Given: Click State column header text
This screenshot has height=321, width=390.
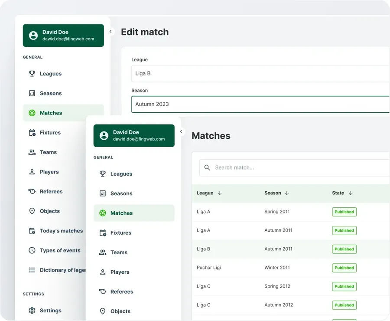Looking at the screenshot, I should [x=338, y=193].
